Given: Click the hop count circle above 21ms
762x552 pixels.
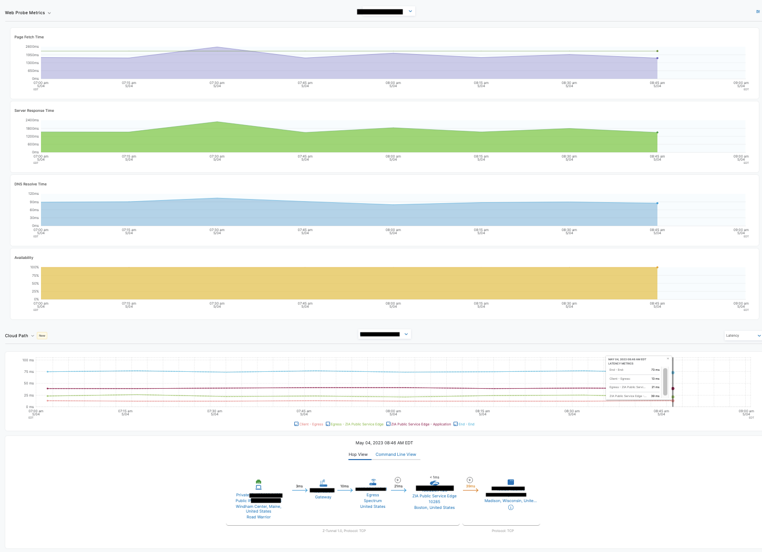Looking at the screenshot, I should pos(398,480).
